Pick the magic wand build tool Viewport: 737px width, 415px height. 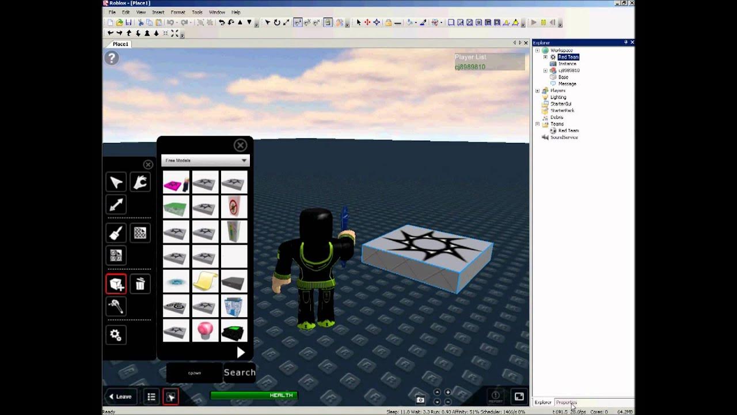[116, 306]
